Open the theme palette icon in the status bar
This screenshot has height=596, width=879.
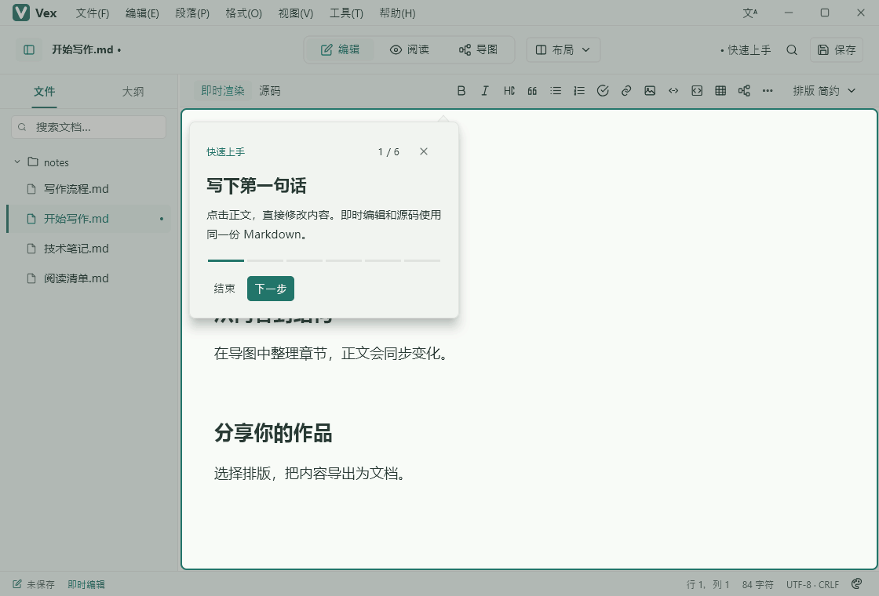pos(856,584)
